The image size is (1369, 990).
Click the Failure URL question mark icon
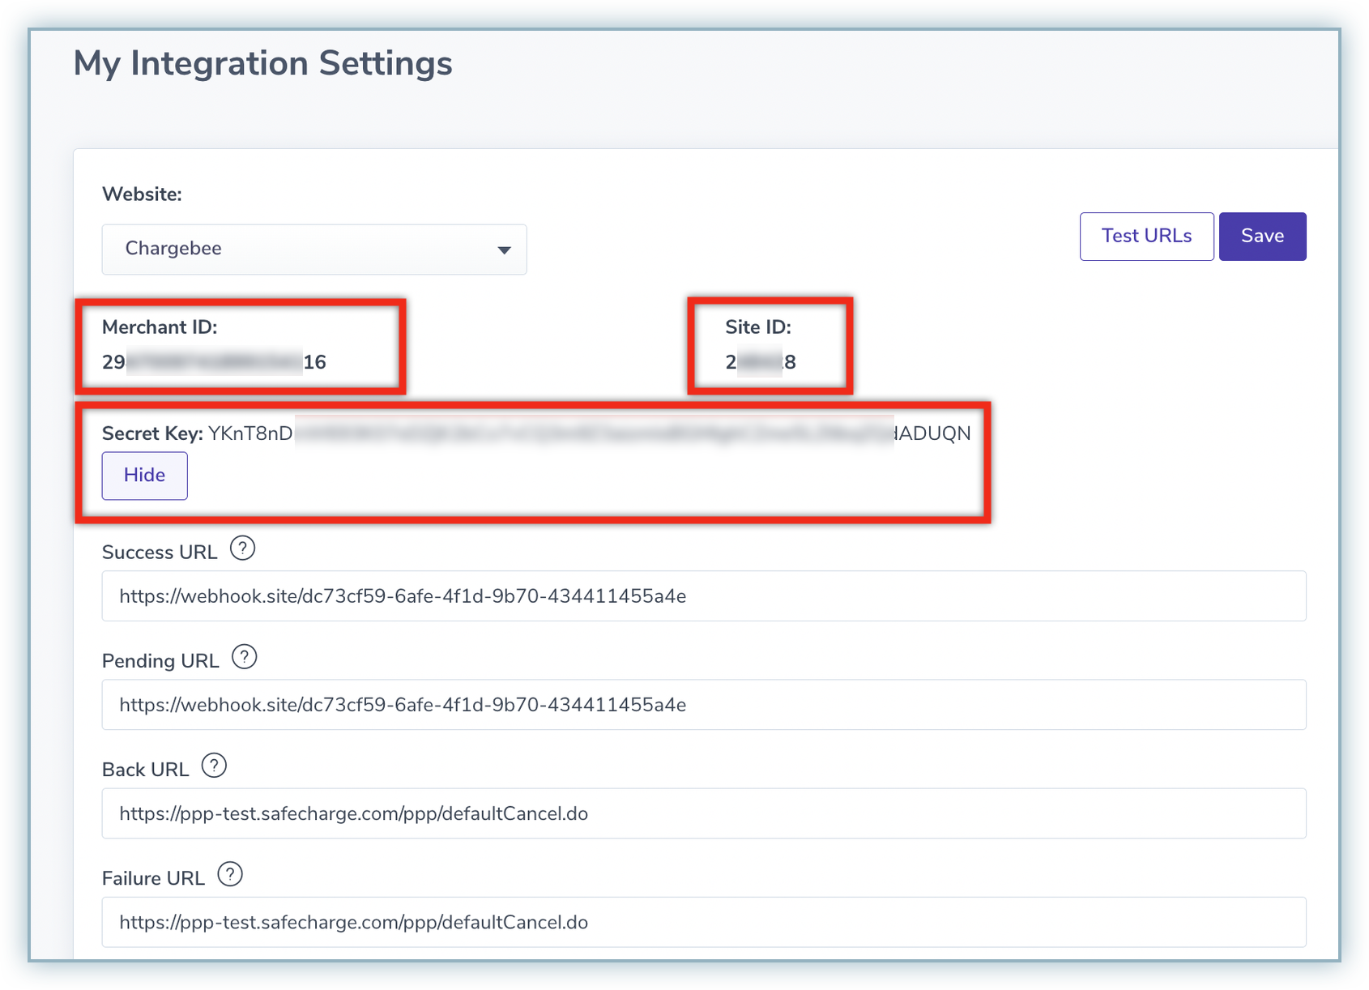(230, 875)
